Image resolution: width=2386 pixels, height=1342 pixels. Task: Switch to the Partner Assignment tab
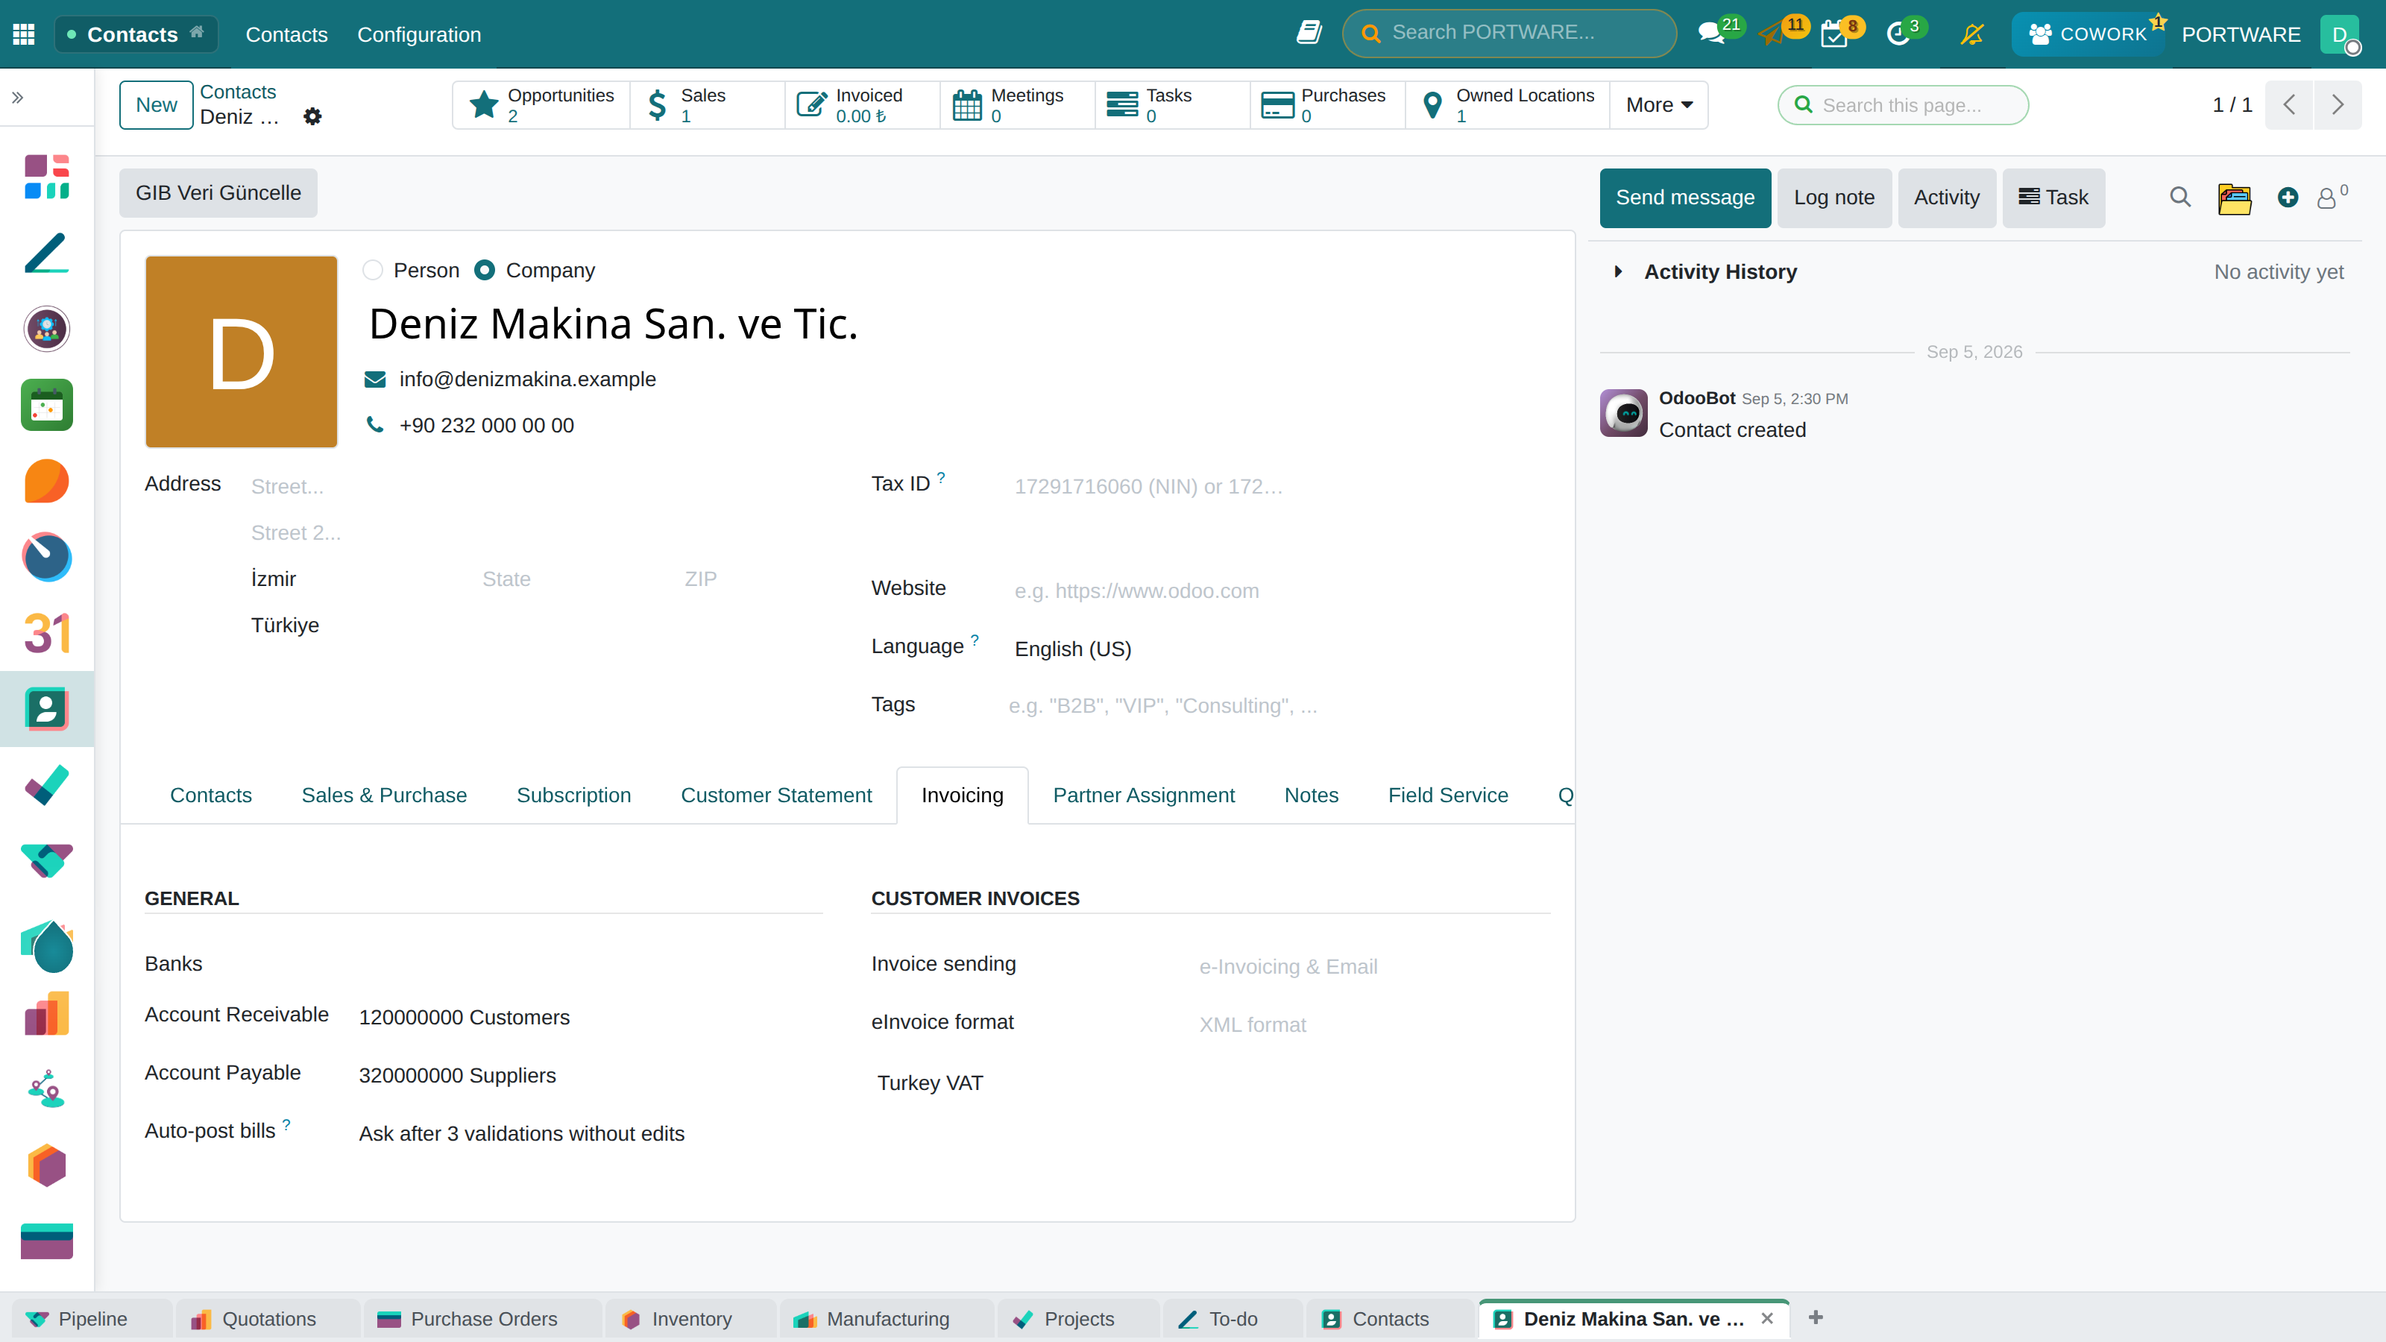(x=1144, y=795)
